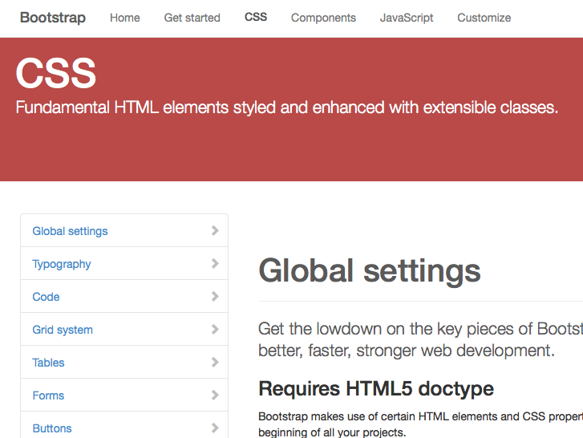Hit the chevron icon beside Tables
Viewport: 583px width, 438px height.
click(215, 362)
